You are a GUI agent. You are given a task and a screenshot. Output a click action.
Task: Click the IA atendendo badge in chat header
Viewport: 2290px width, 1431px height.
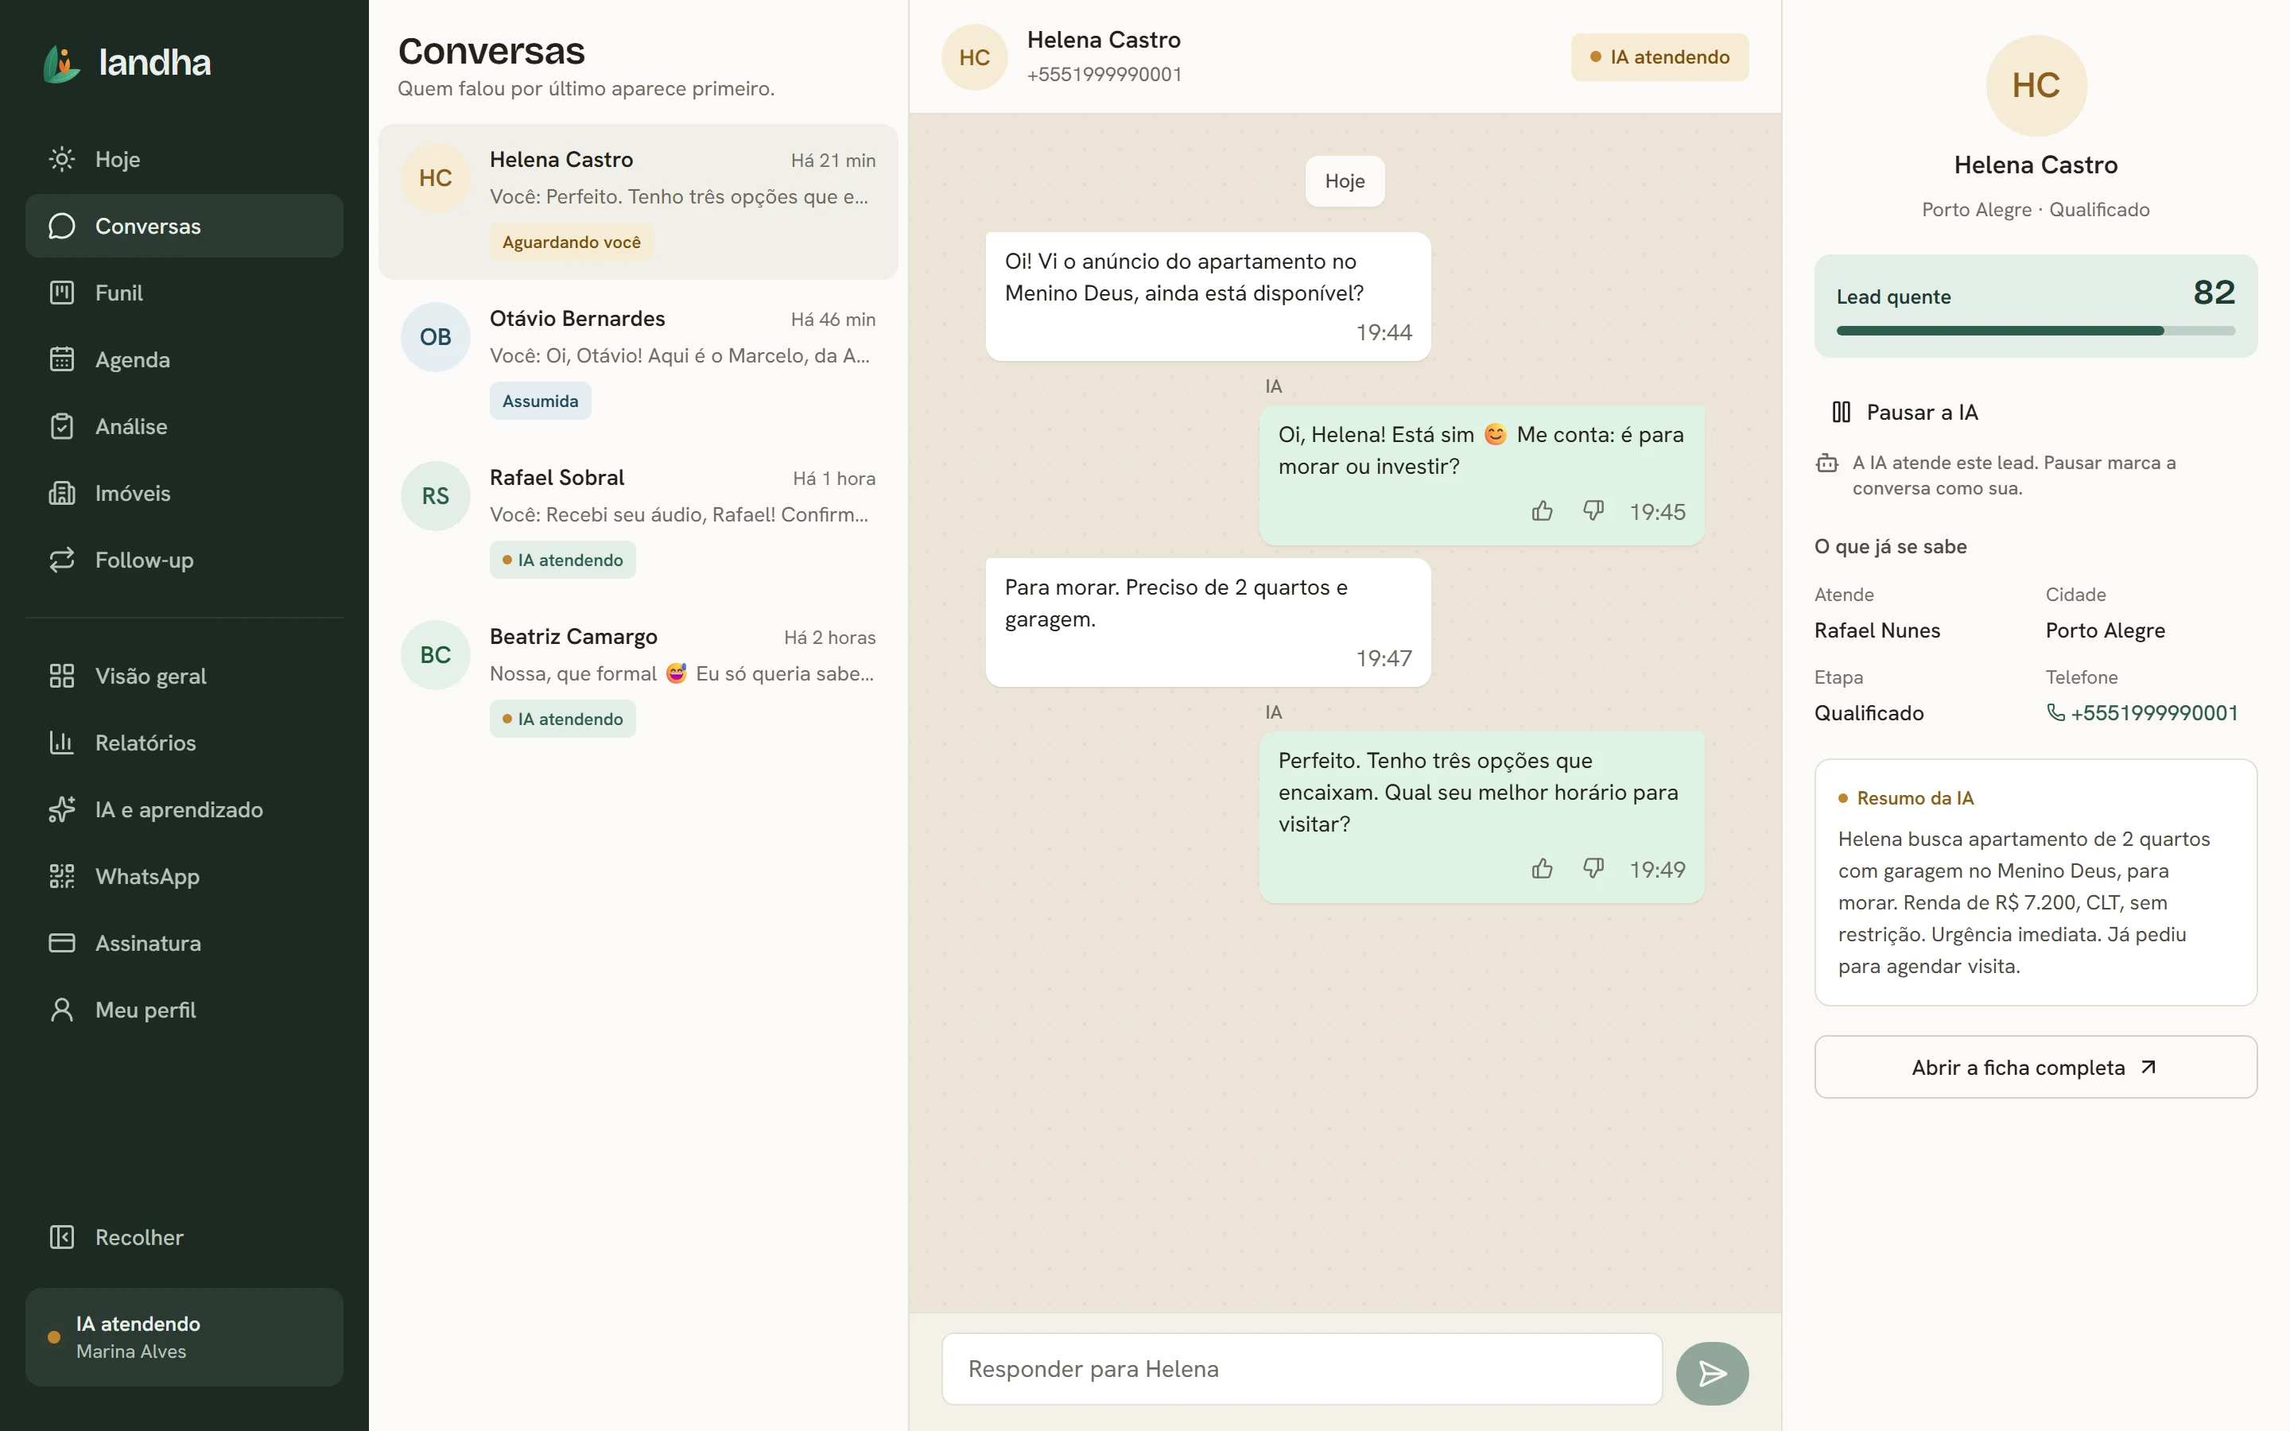coord(1659,56)
